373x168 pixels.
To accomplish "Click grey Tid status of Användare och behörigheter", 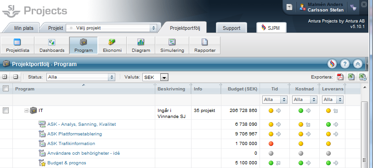I will [x=271, y=153].
